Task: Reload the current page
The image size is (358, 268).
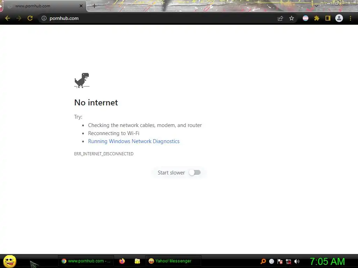Action: [30, 18]
